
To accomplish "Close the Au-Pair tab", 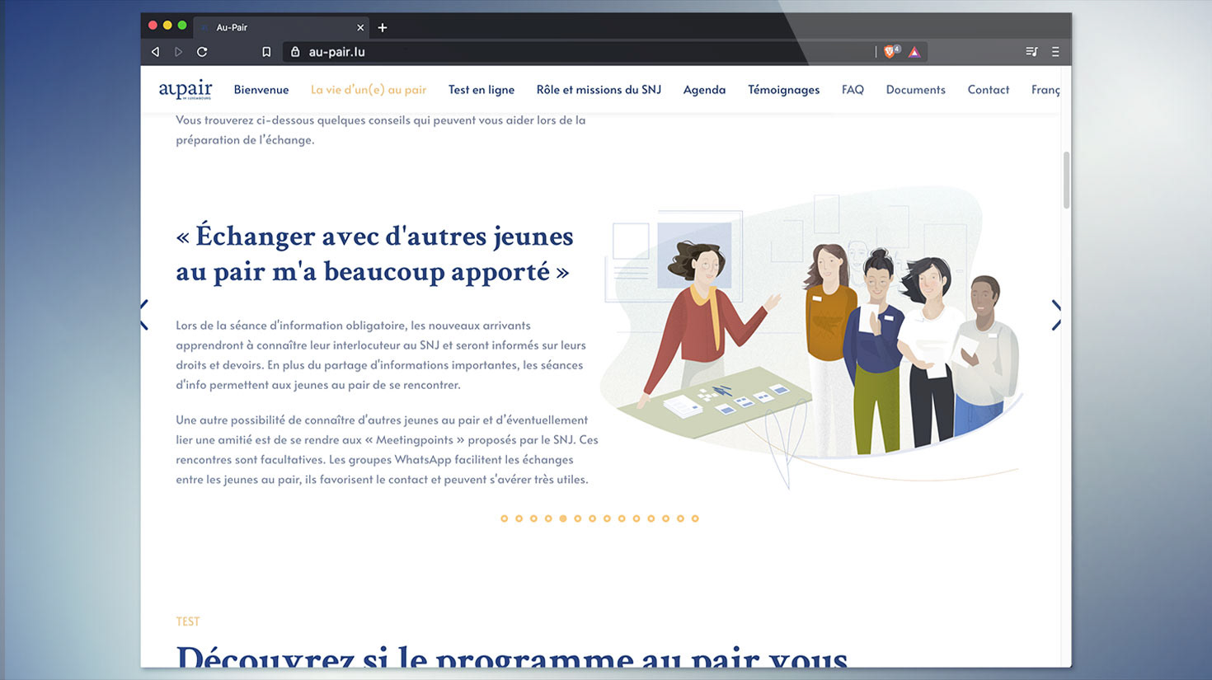I will tap(360, 27).
